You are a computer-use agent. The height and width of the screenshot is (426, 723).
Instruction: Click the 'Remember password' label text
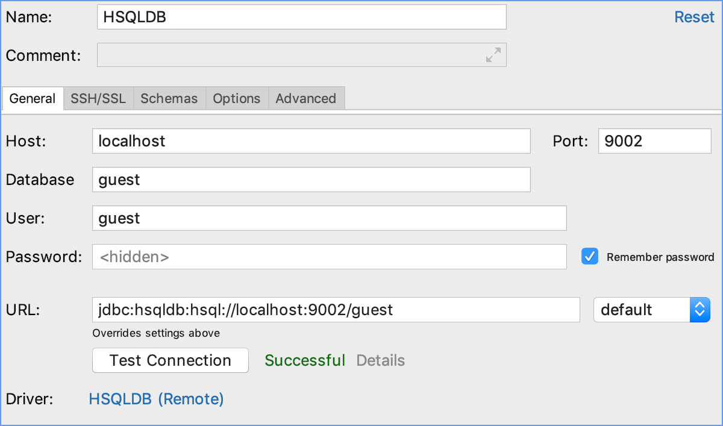[660, 257]
